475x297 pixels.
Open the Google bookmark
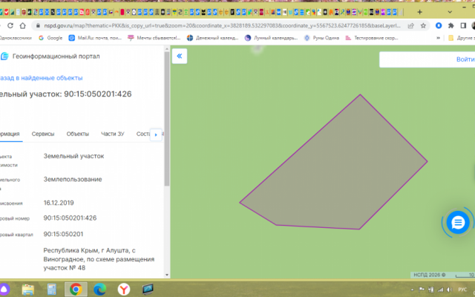(50, 37)
